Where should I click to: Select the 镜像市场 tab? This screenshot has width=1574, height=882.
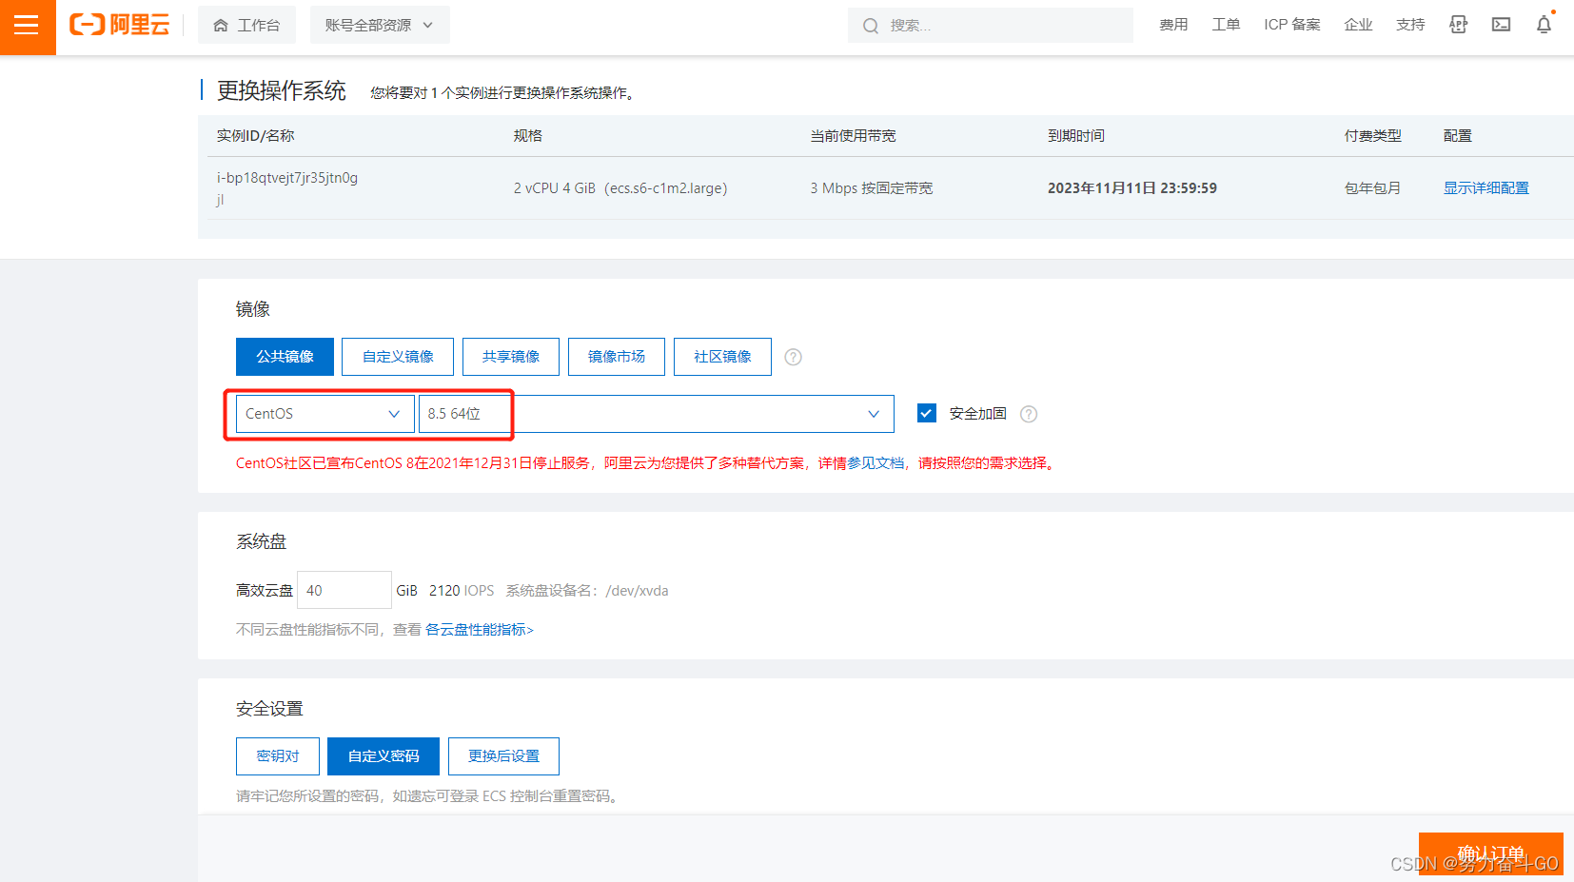[616, 357]
